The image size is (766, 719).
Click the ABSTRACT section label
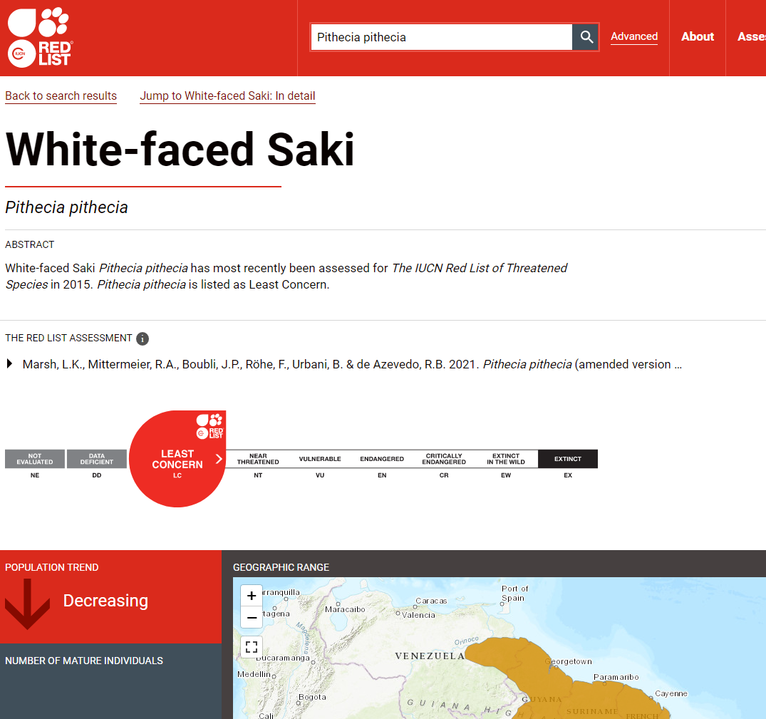[30, 244]
